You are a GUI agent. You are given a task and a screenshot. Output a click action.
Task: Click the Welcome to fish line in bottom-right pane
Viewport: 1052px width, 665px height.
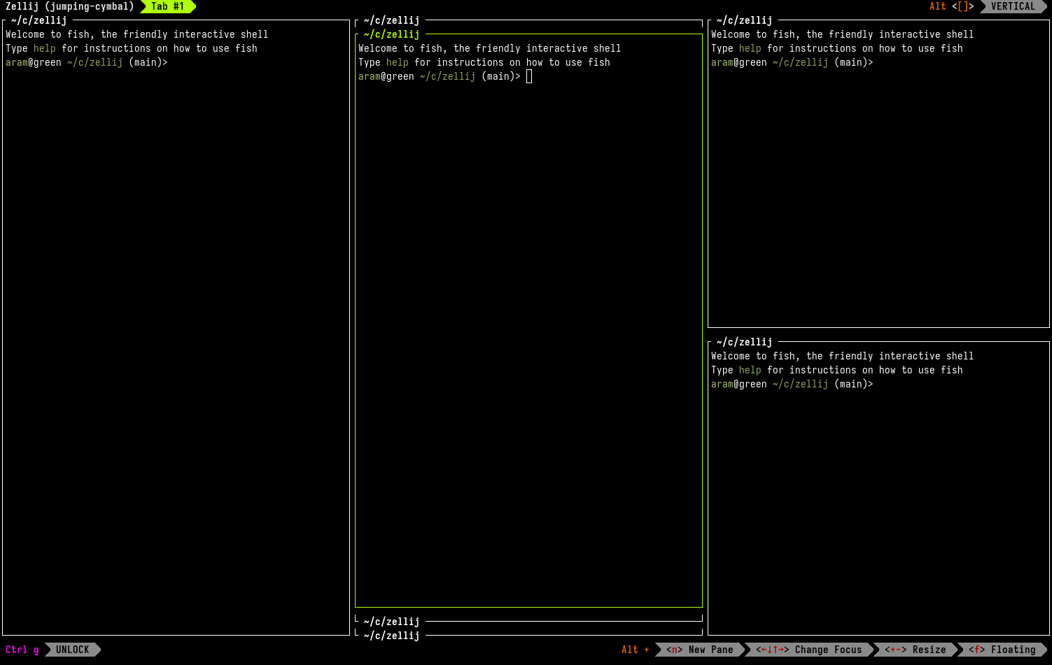(843, 356)
